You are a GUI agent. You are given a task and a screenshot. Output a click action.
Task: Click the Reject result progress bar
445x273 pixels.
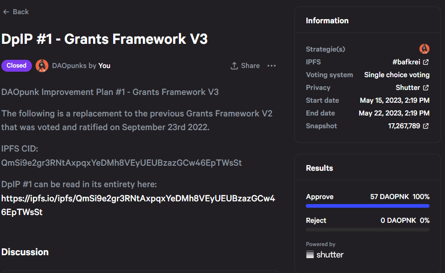pyautogui.click(x=367, y=230)
